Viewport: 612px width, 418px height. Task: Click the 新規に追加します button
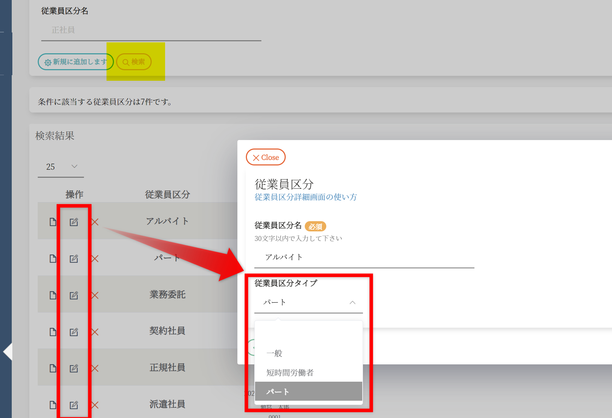(x=75, y=62)
